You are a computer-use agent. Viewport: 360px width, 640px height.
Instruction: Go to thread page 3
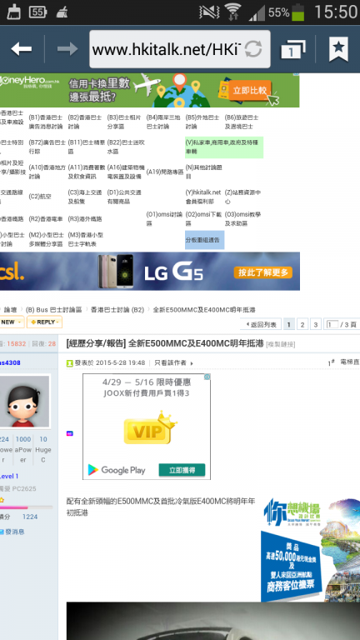316,325
